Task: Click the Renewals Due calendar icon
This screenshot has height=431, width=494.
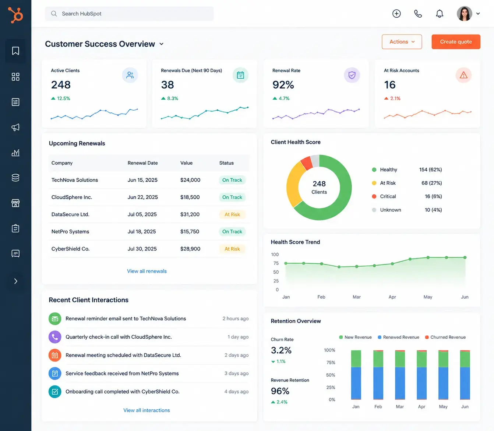Action: click(x=240, y=75)
